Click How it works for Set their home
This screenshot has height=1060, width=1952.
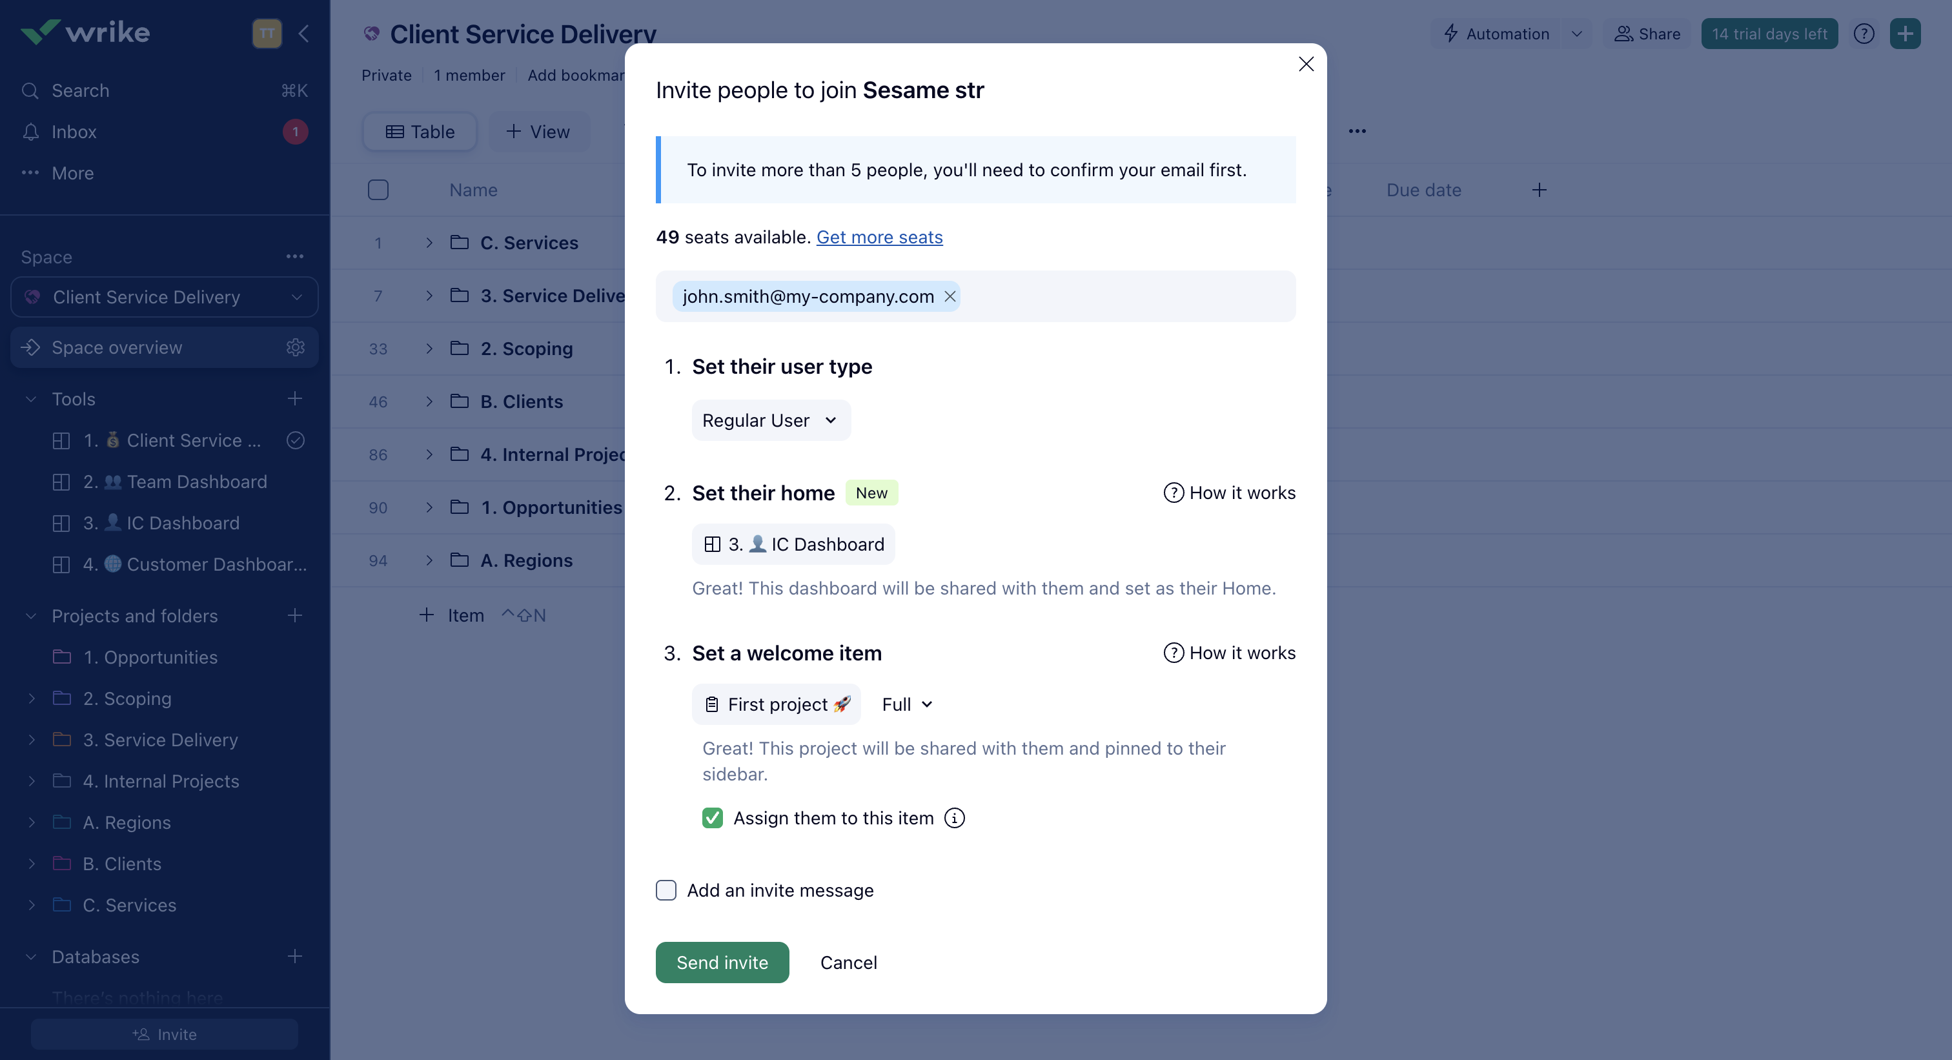click(1229, 493)
